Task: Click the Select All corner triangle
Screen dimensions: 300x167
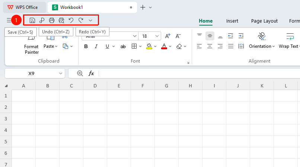Action: (x=6, y=86)
